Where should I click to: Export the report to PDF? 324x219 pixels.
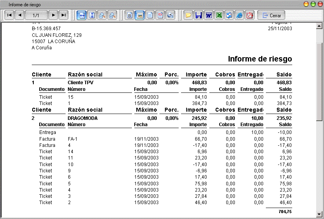[250, 15]
